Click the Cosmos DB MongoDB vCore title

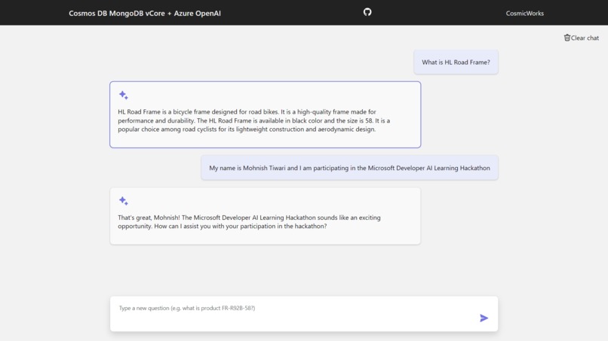[x=145, y=13]
